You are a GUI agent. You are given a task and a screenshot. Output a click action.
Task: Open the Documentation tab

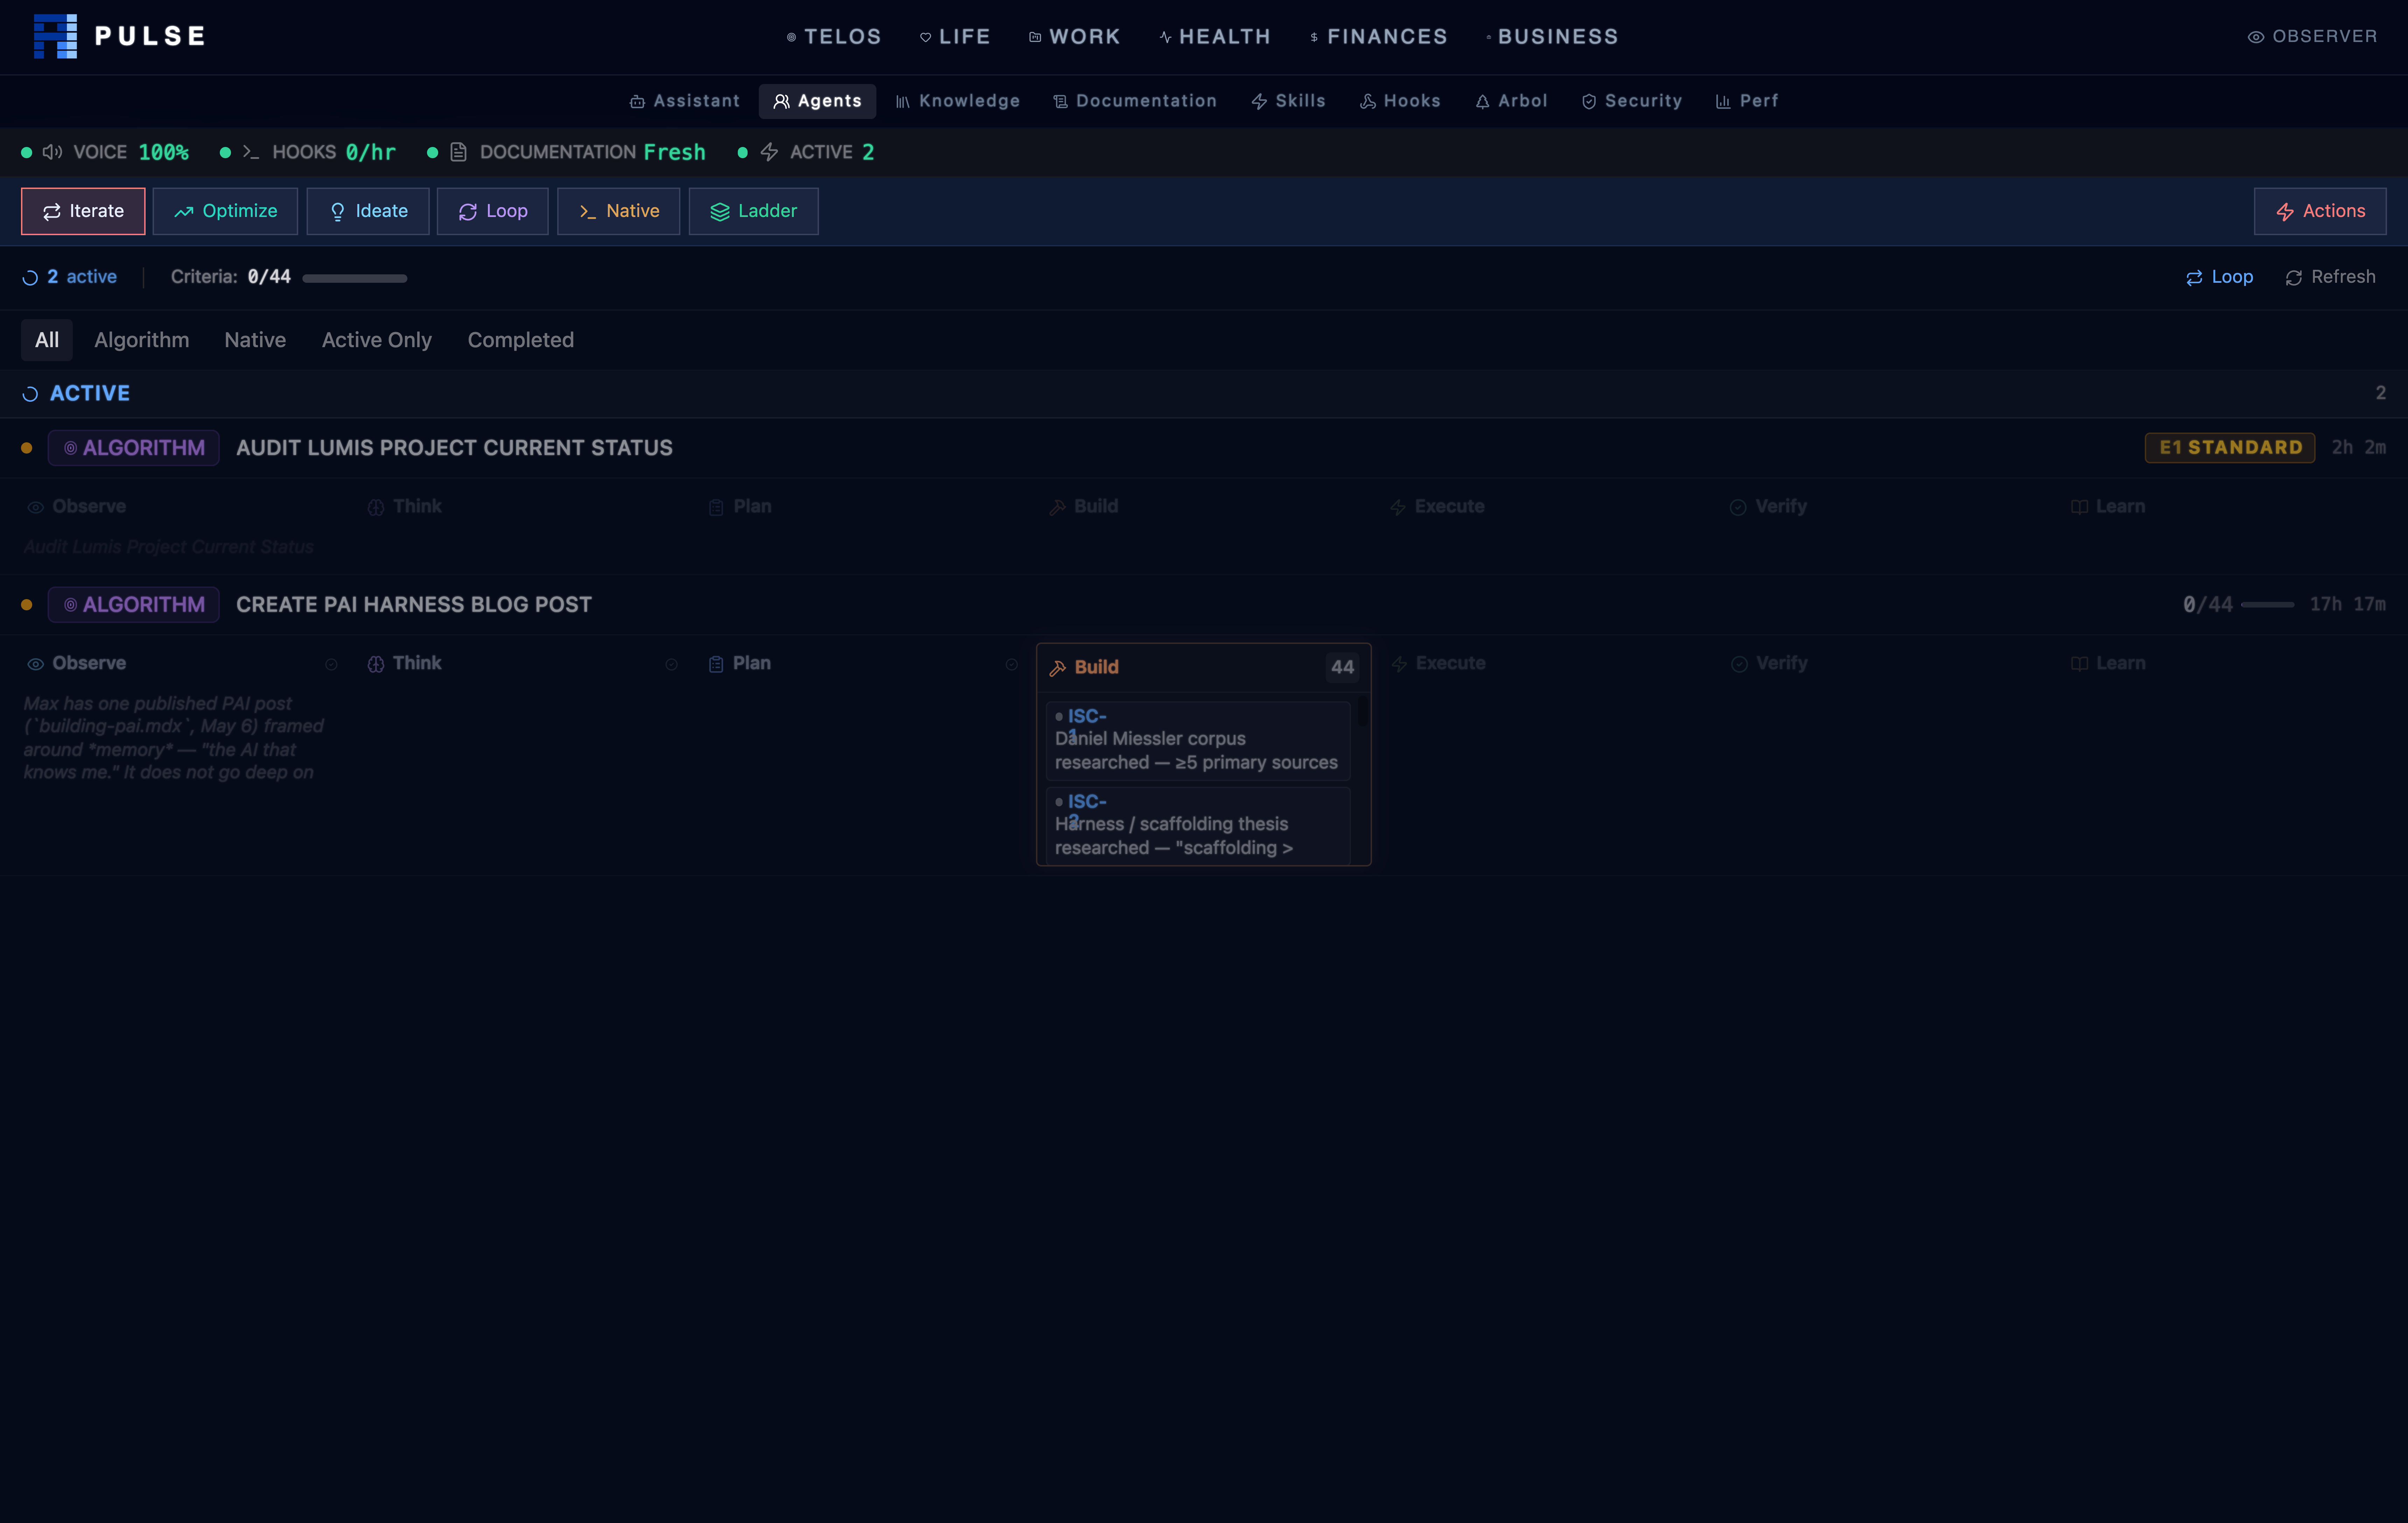(1135, 101)
